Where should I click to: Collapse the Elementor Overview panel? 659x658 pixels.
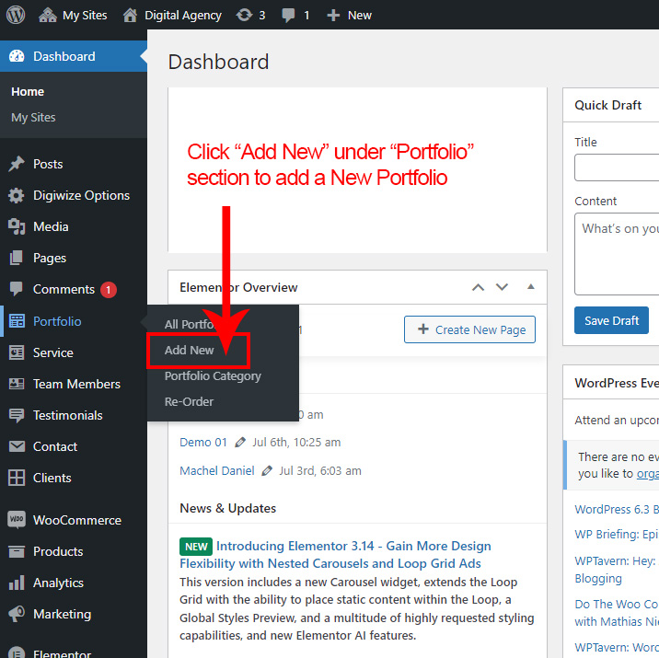[x=530, y=287]
